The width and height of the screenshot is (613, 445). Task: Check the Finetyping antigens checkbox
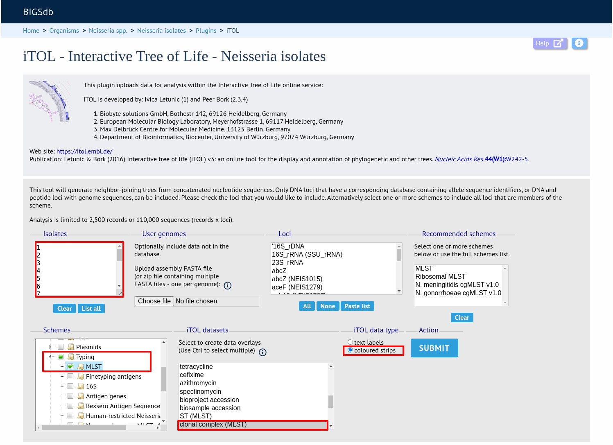pos(70,376)
